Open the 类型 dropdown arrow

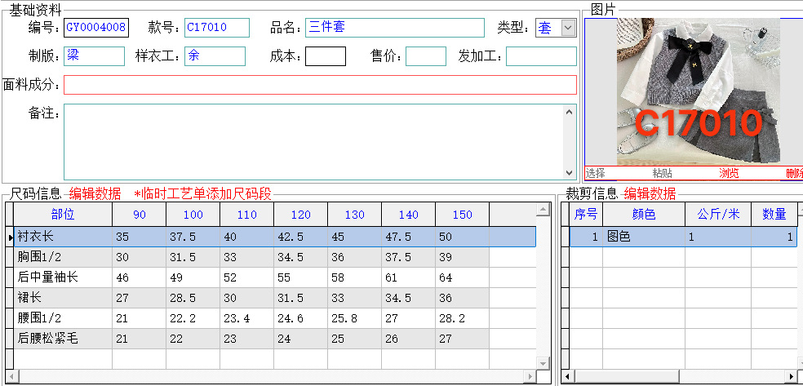[x=569, y=28]
